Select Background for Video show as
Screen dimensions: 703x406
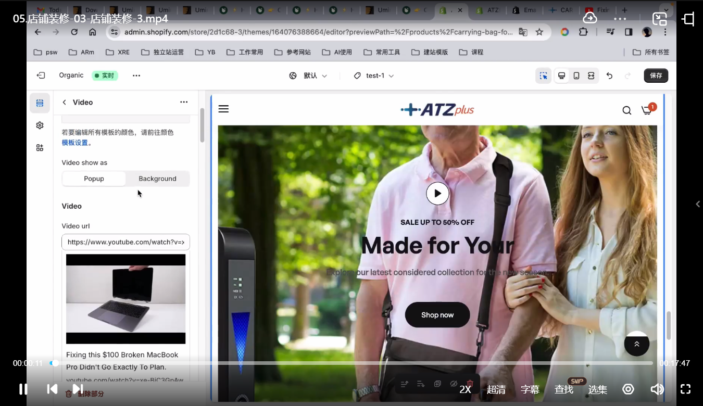coord(157,179)
